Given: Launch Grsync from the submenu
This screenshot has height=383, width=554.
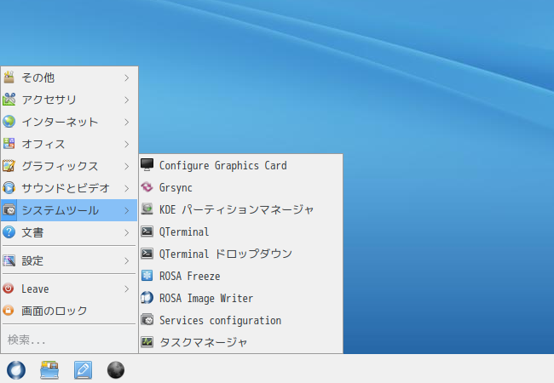Looking at the screenshot, I should [176, 187].
